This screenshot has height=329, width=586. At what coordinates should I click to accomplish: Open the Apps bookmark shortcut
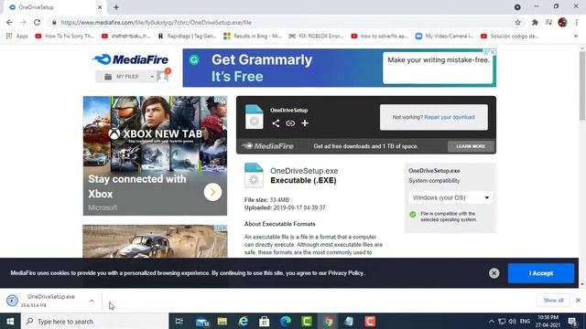point(17,37)
